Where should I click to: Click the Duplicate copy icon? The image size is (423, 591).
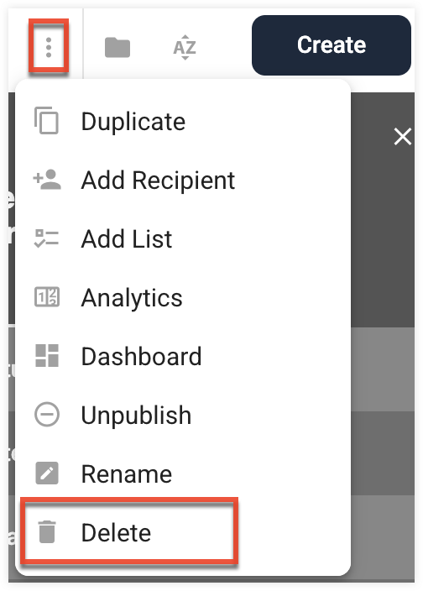[x=47, y=121]
